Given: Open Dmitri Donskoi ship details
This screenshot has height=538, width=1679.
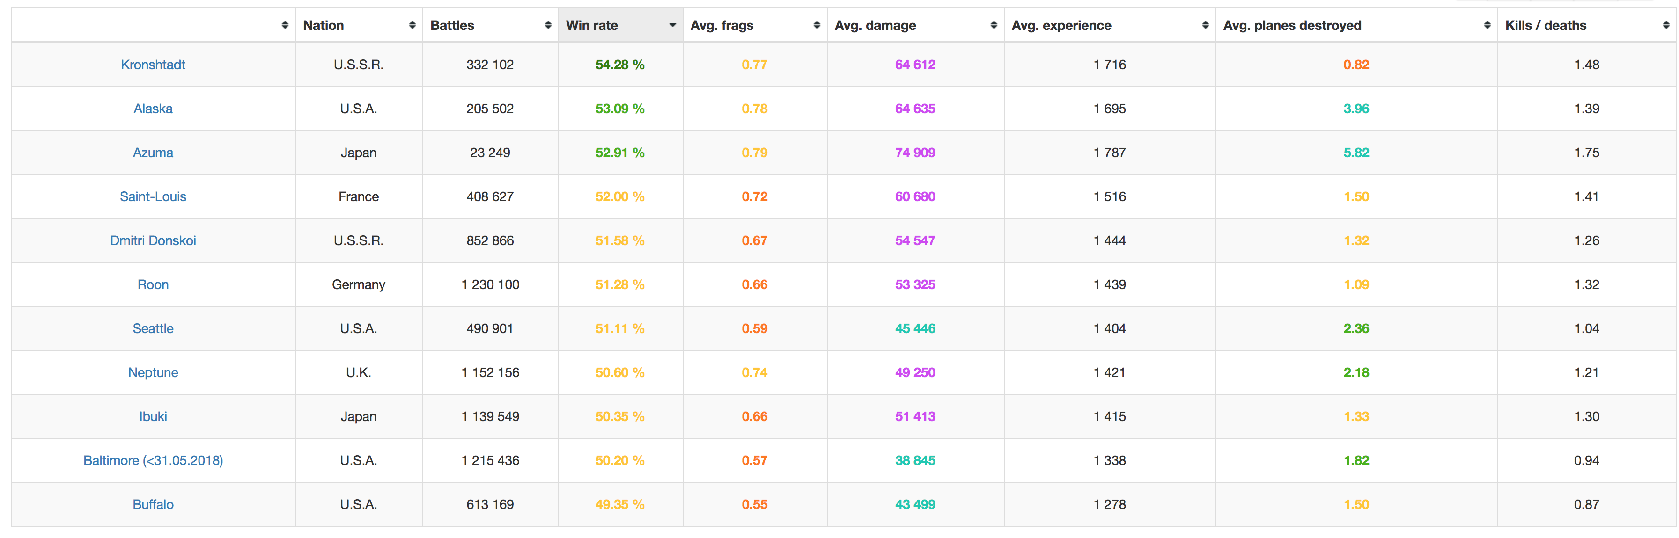Looking at the screenshot, I should coord(153,240).
